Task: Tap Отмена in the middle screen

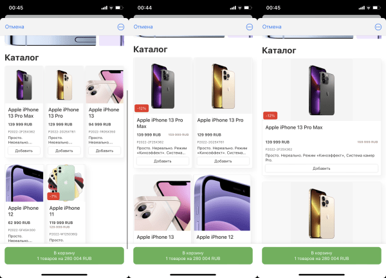Action: pos(143,27)
